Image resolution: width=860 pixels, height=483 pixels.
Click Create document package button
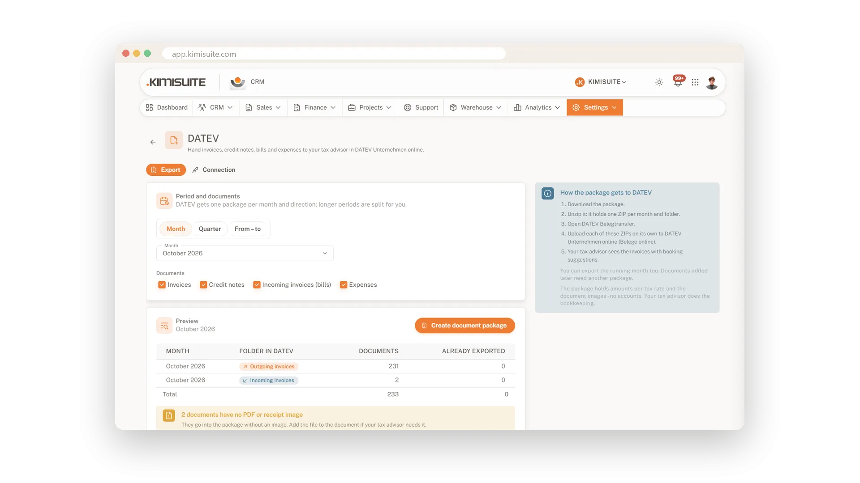tap(464, 326)
